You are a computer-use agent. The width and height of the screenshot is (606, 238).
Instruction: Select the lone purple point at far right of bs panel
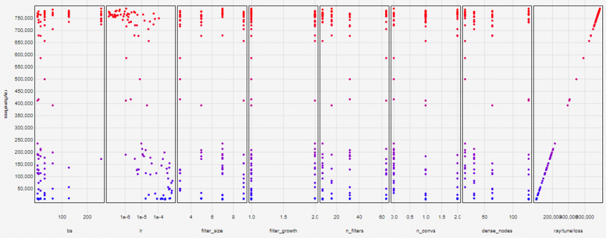(x=101, y=159)
